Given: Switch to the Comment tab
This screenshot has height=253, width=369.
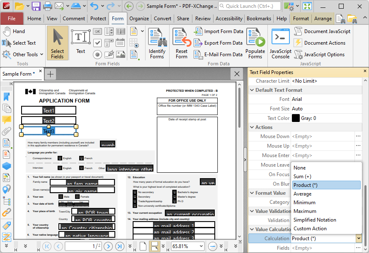Looking at the screenshot, I should [74, 19].
